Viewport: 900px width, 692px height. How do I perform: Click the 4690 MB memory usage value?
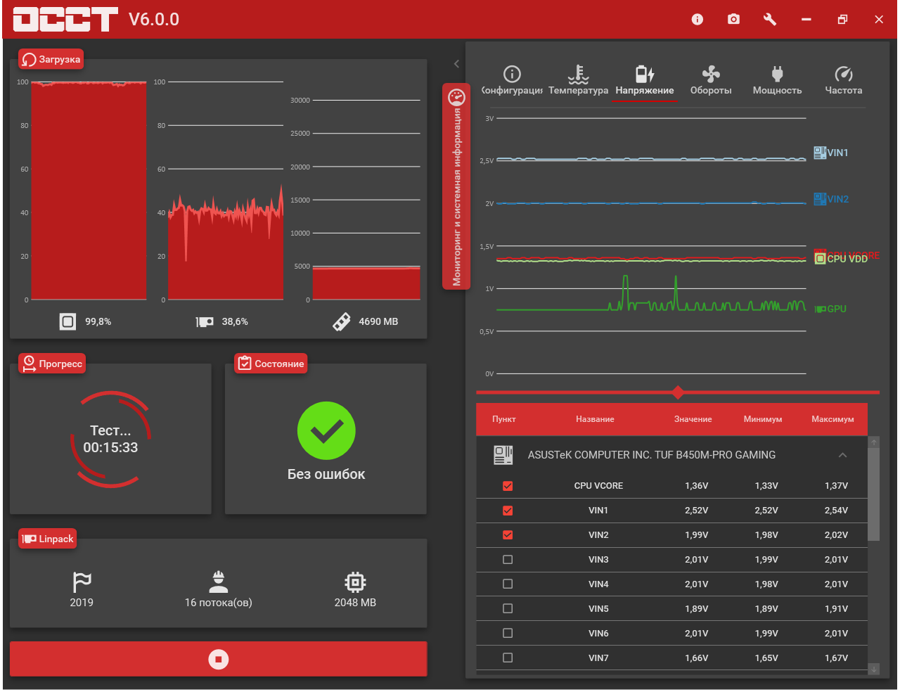click(x=378, y=321)
